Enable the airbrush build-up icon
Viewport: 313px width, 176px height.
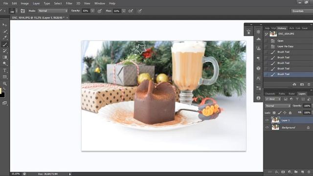point(131,11)
